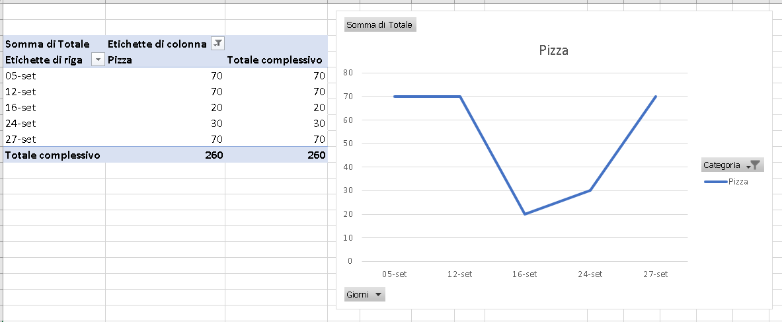Click the vertical axis label 80
The height and width of the screenshot is (322, 782).
coord(348,72)
